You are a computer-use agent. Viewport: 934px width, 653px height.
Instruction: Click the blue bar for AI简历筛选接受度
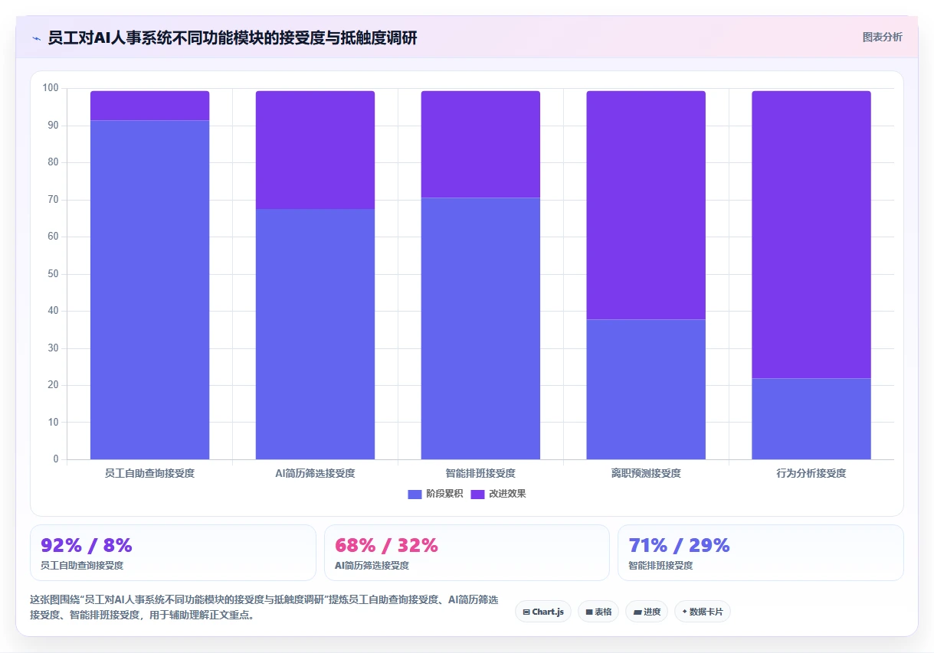(315, 334)
